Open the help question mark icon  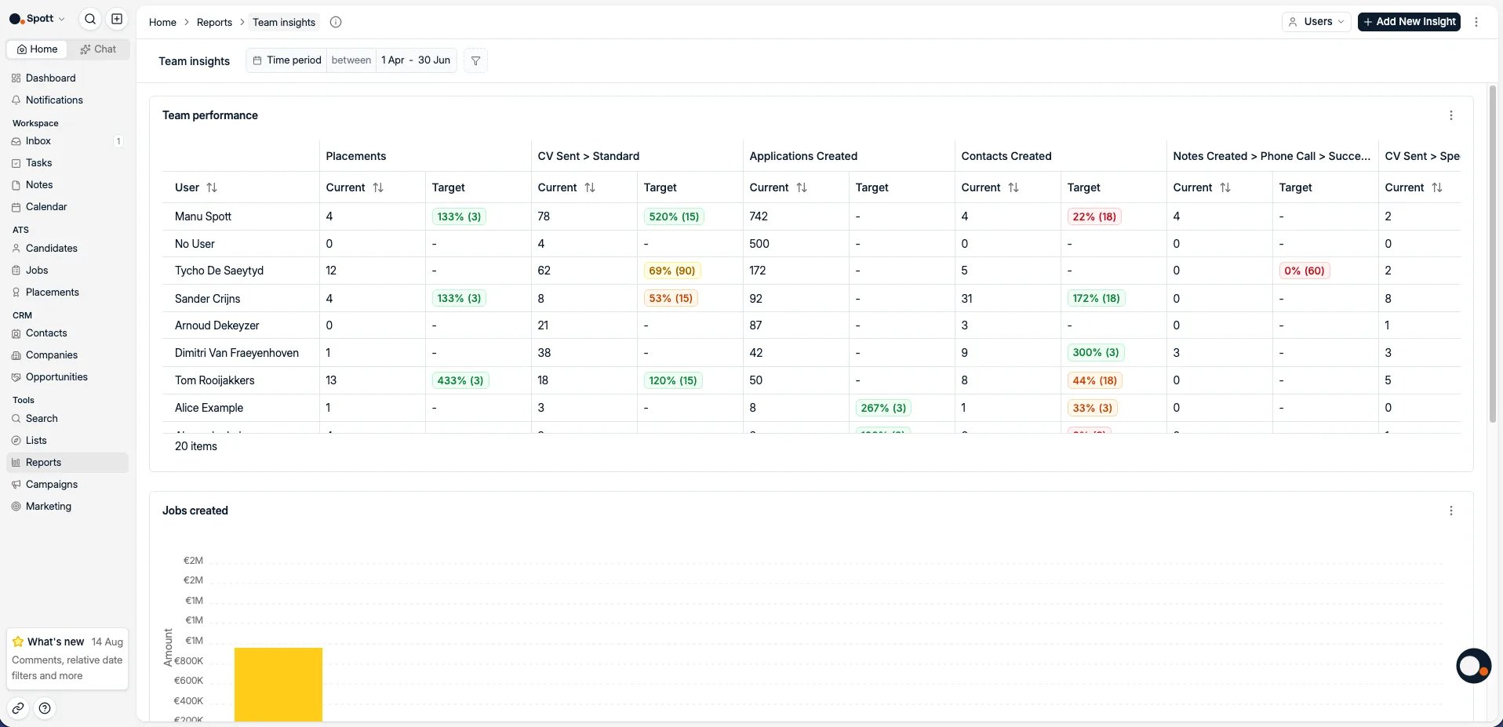pyautogui.click(x=45, y=708)
